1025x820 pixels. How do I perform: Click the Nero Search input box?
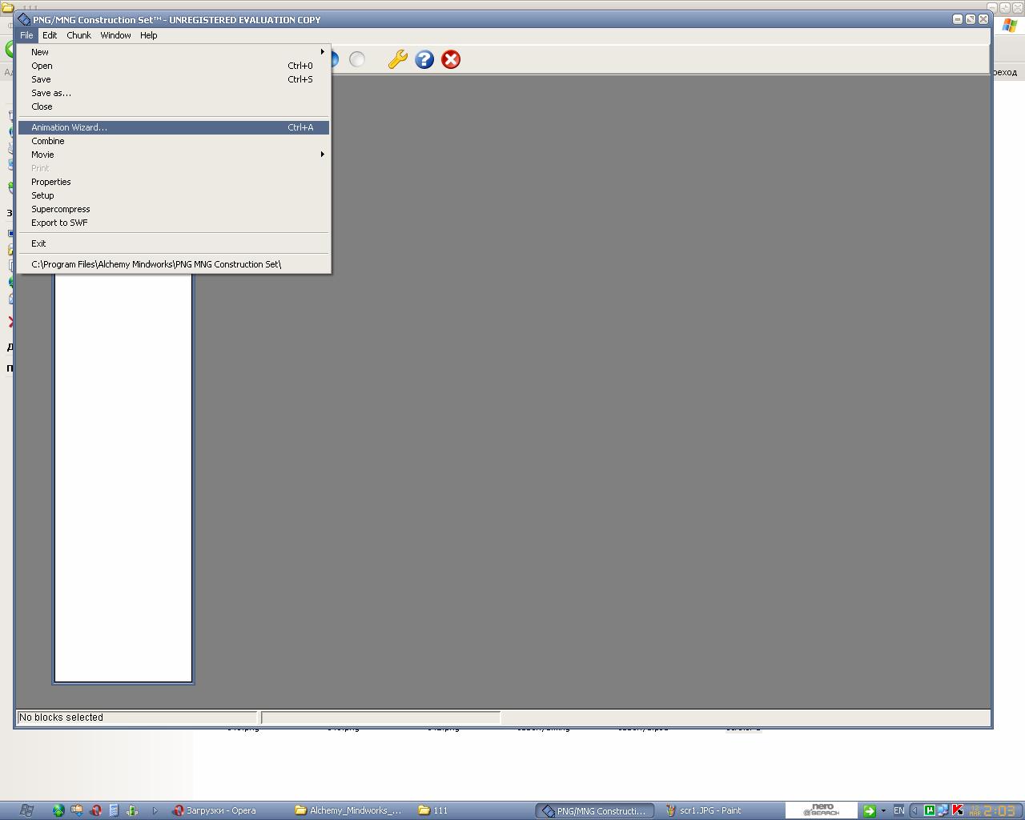pyautogui.click(x=821, y=810)
